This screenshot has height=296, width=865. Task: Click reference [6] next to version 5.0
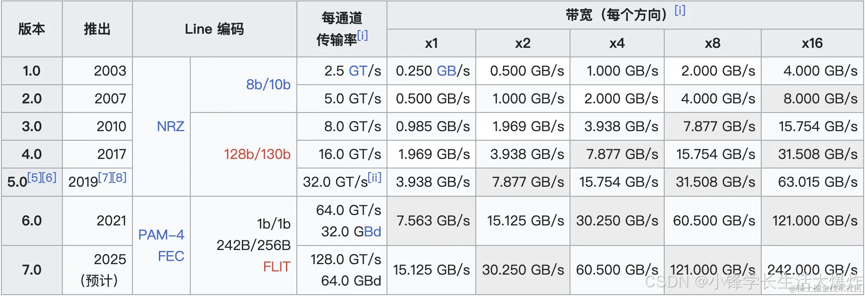[x=50, y=177]
